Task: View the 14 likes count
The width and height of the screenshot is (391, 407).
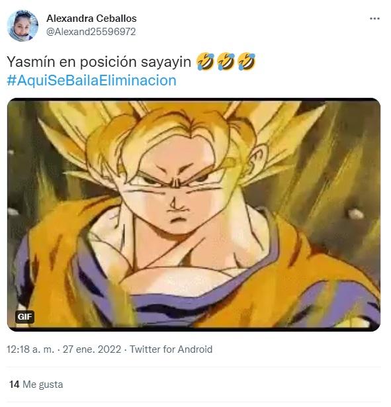Action: click(x=15, y=384)
